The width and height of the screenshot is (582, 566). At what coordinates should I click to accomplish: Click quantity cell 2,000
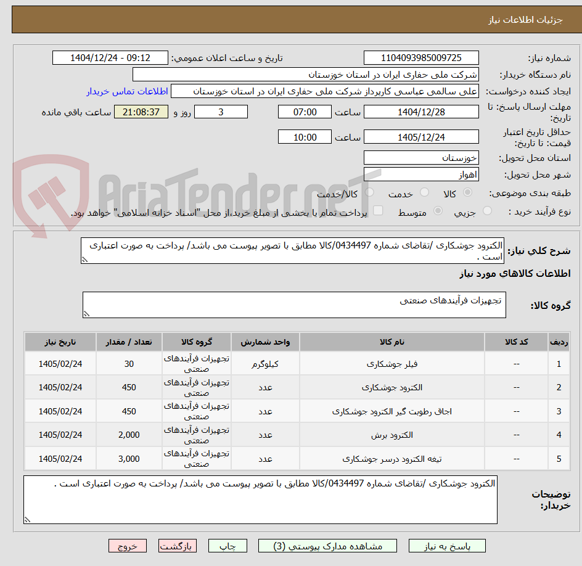pos(129,435)
